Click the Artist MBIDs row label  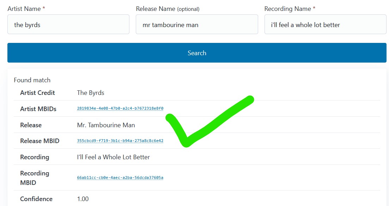(x=38, y=109)
